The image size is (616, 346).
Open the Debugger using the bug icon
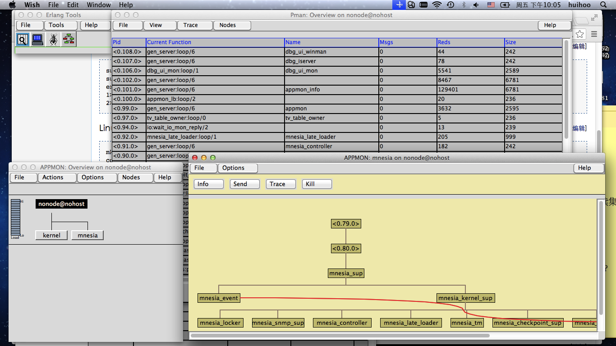53,40
